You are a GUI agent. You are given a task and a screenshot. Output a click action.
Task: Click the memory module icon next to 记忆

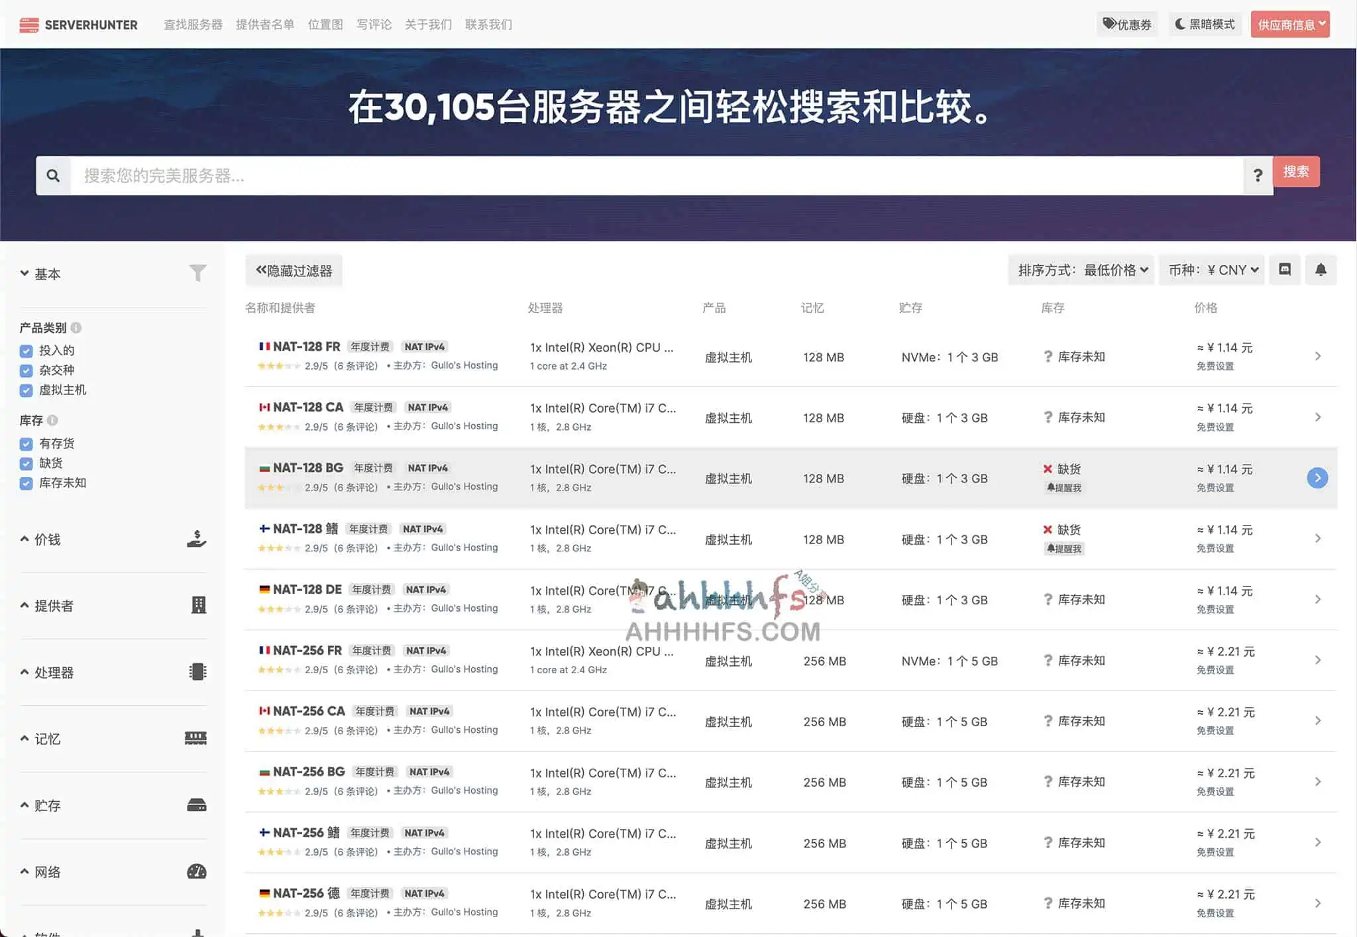tap(195, 738)
